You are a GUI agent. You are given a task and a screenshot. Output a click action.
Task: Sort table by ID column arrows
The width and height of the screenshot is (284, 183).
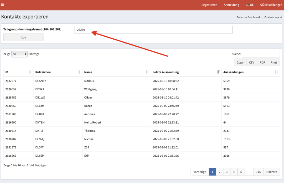point(30,72)
